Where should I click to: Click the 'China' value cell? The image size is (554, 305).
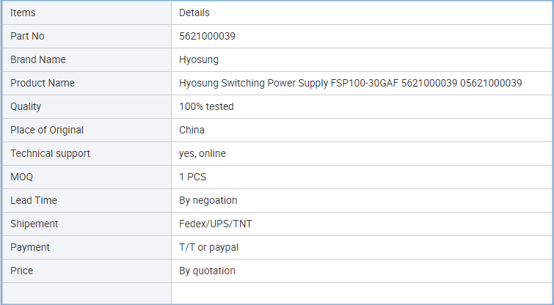192,130
